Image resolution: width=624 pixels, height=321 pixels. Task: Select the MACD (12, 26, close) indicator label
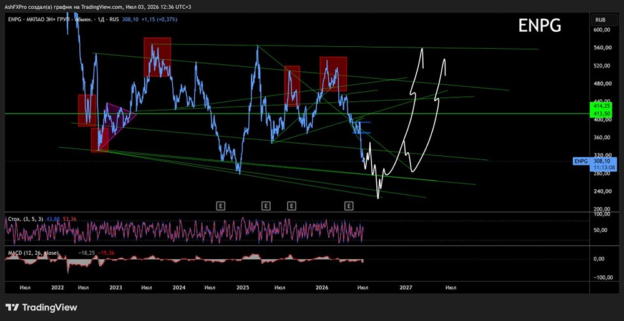coord(34,253)
